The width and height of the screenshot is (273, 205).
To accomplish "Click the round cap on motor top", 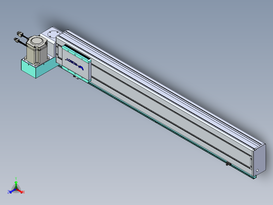I will (37, 41).
